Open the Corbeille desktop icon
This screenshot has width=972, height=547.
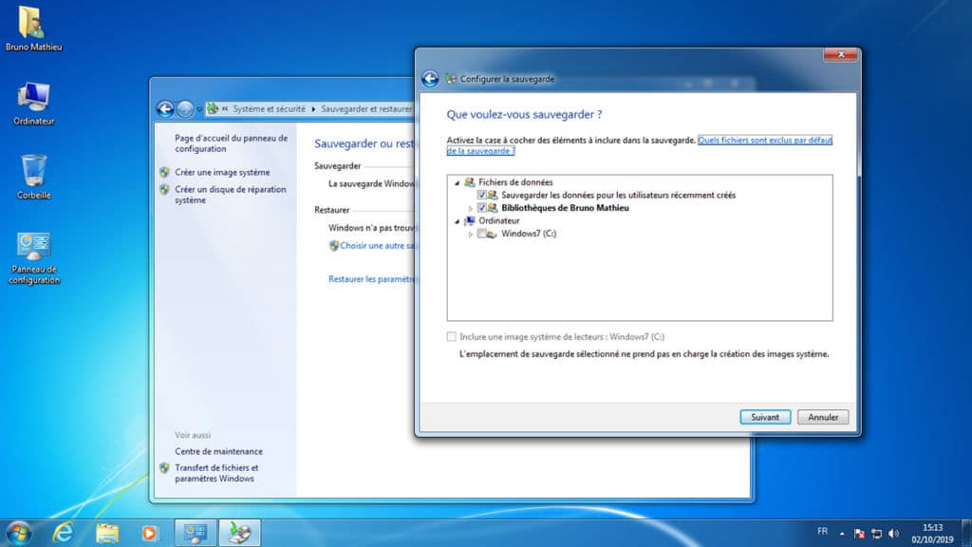[x=34, y=172]
